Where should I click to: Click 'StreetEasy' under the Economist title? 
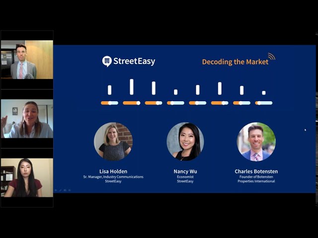[x=185, y=181]
